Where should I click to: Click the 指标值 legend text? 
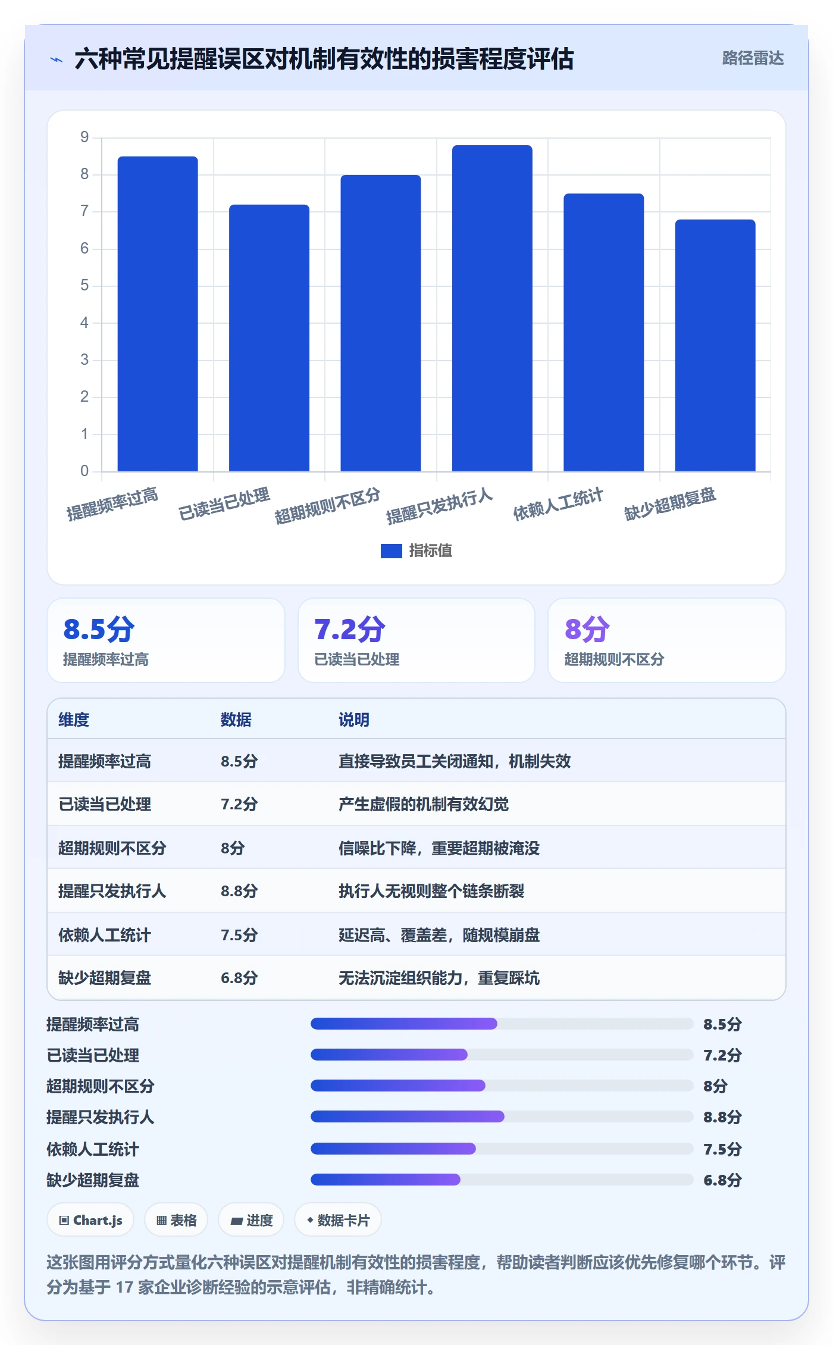tap(431, 551)
